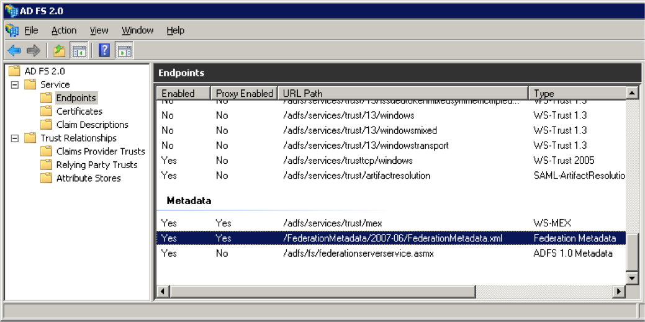Click the vertical scrollbar down arrow
645x322 pixels.
(632, 278)
